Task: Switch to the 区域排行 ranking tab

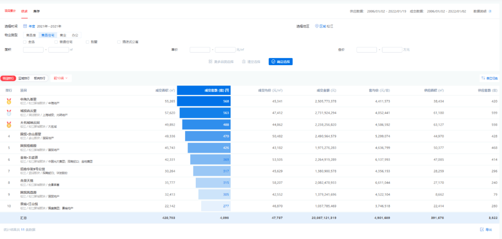Action: coord(24,78)
